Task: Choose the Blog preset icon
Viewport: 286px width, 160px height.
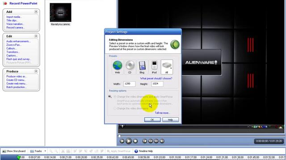Action: click(x=142, y=65)
